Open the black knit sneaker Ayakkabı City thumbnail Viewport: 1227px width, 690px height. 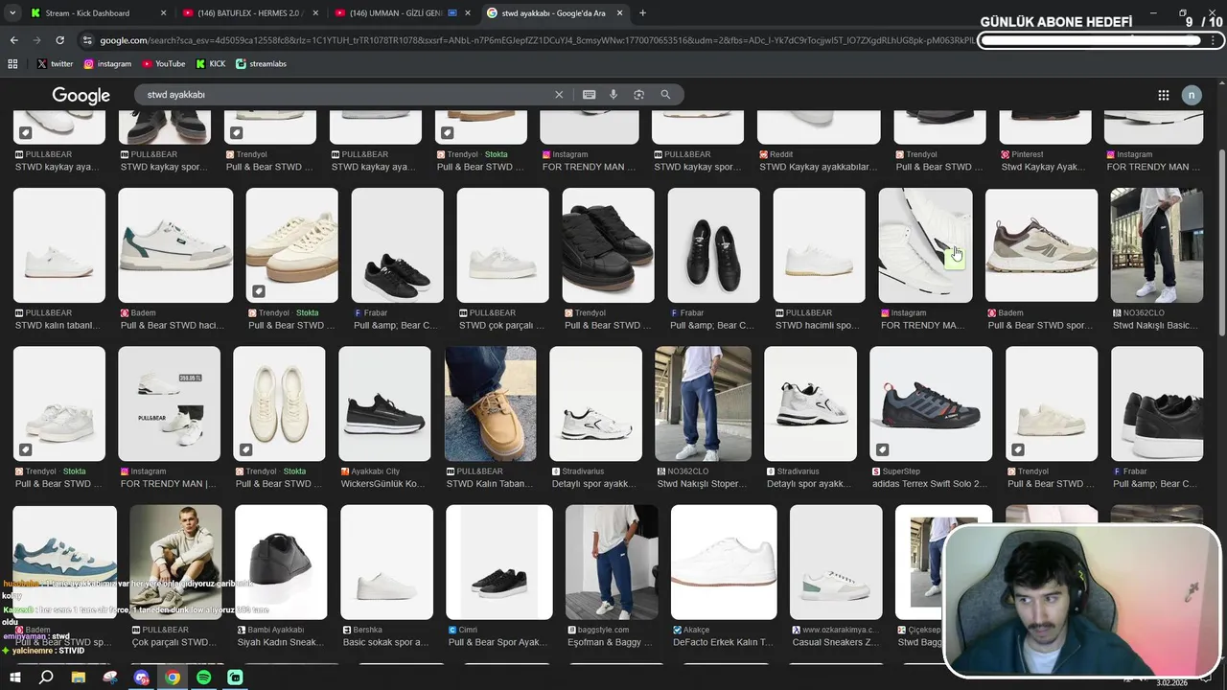tap(386, 403)
